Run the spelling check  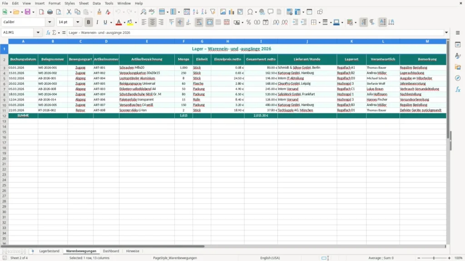point(152,12)
